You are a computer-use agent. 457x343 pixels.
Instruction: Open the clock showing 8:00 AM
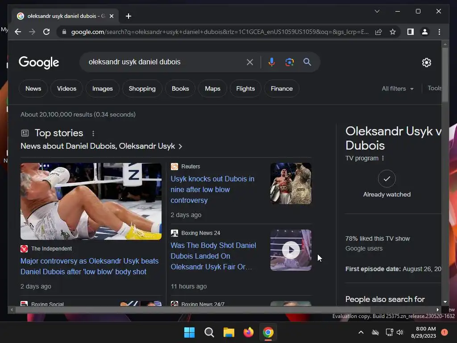click(x=424, y=332)
